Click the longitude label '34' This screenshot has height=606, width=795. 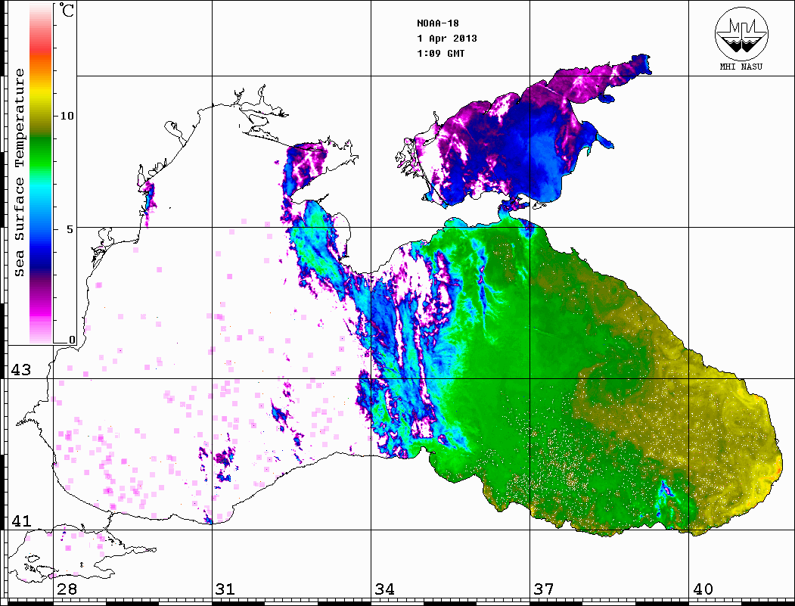point(385,589)
